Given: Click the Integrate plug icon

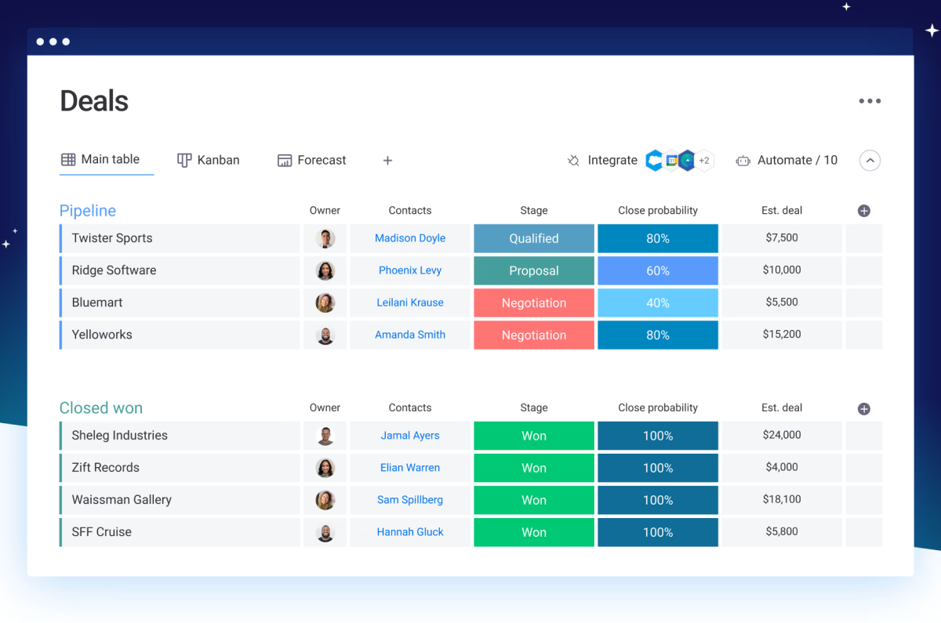Looking at the screenshot, I should (573, 161).
